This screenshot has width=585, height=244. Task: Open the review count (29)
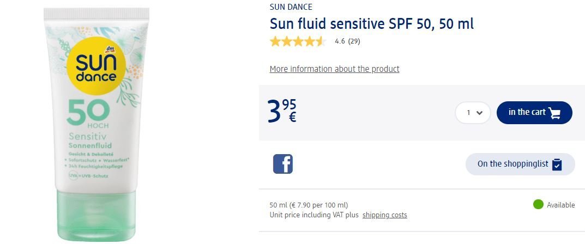[354, 41]
